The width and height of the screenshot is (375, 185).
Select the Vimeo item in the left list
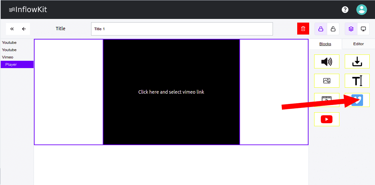8,57
